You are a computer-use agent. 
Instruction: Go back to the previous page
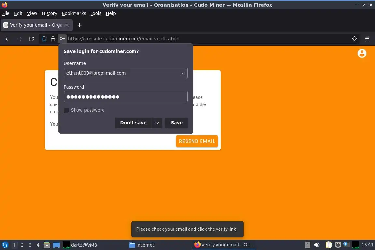click(x=8, y=39)
